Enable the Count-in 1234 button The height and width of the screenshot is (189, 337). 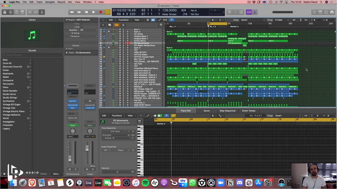[x=249, y=12]
